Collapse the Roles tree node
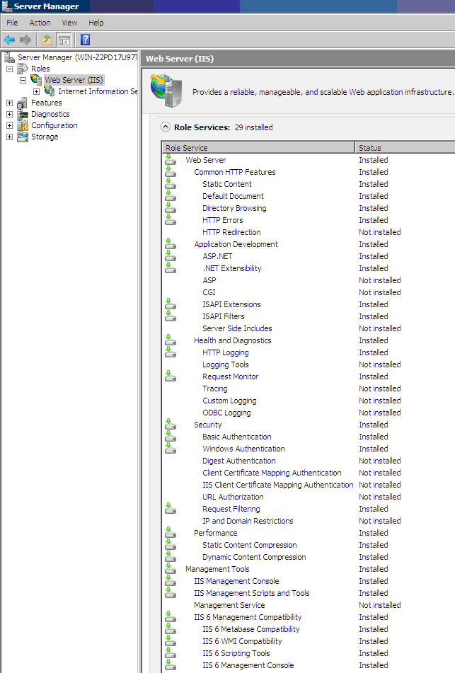This screenshot has width=455, height=673. click(9, 69)
